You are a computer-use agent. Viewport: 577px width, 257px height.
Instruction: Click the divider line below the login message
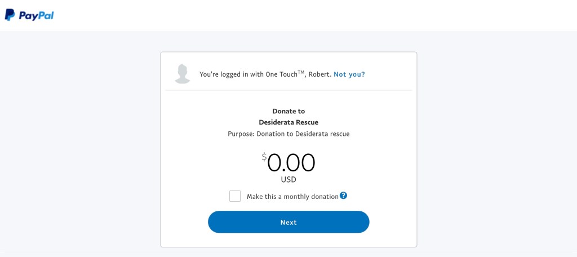coord(288,90)
